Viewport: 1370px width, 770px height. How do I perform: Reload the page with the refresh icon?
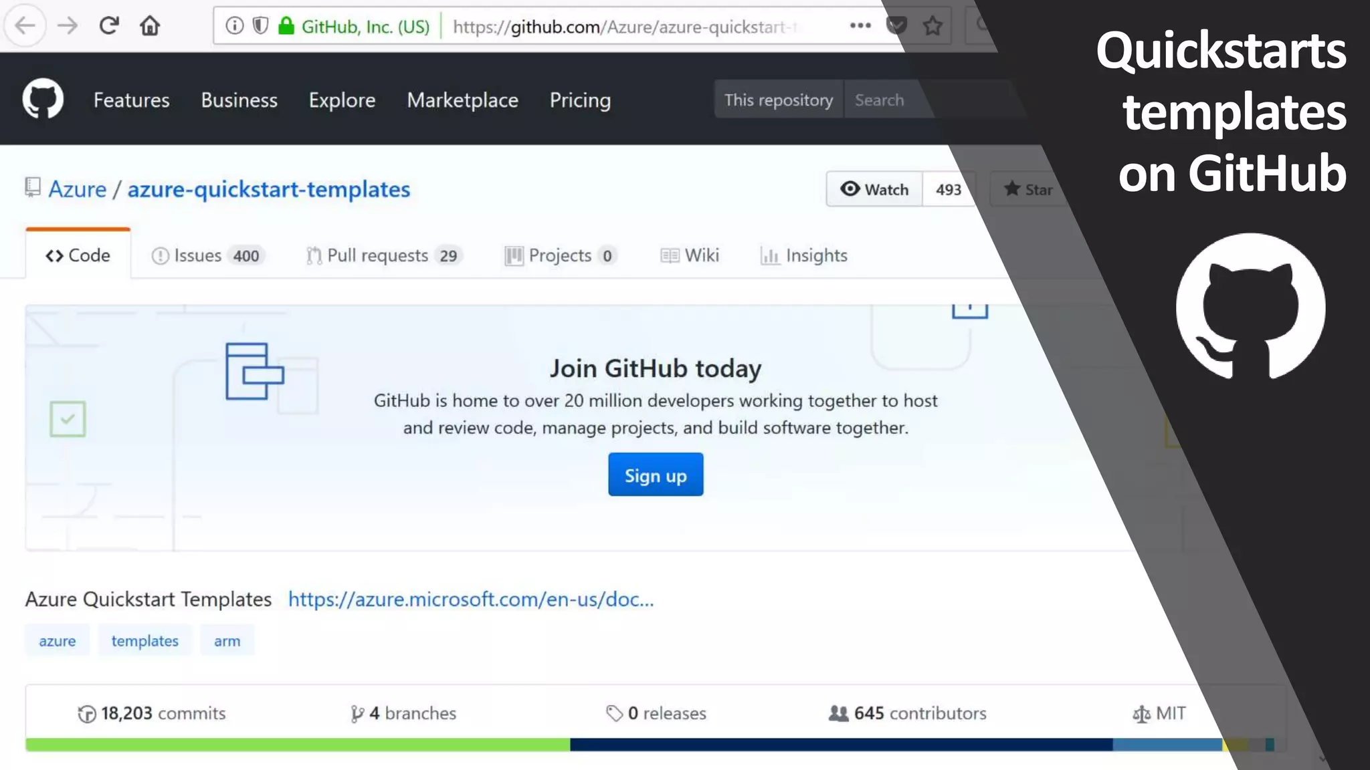[108, 26]
